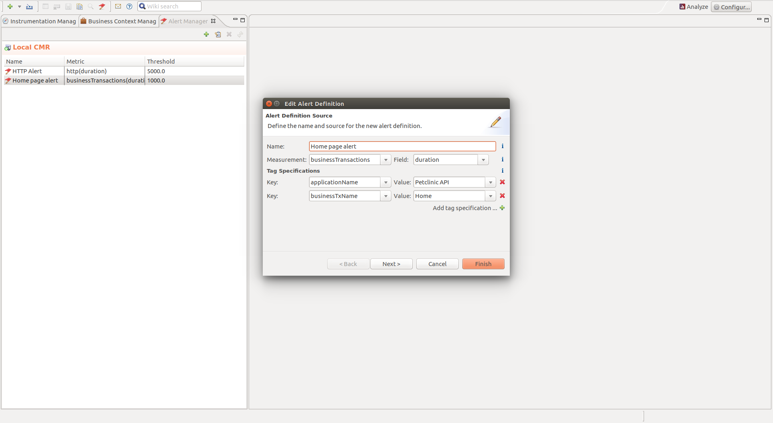Open the businessTxName key dropdown arrow
773x423 pixels.
click(386, 196)
